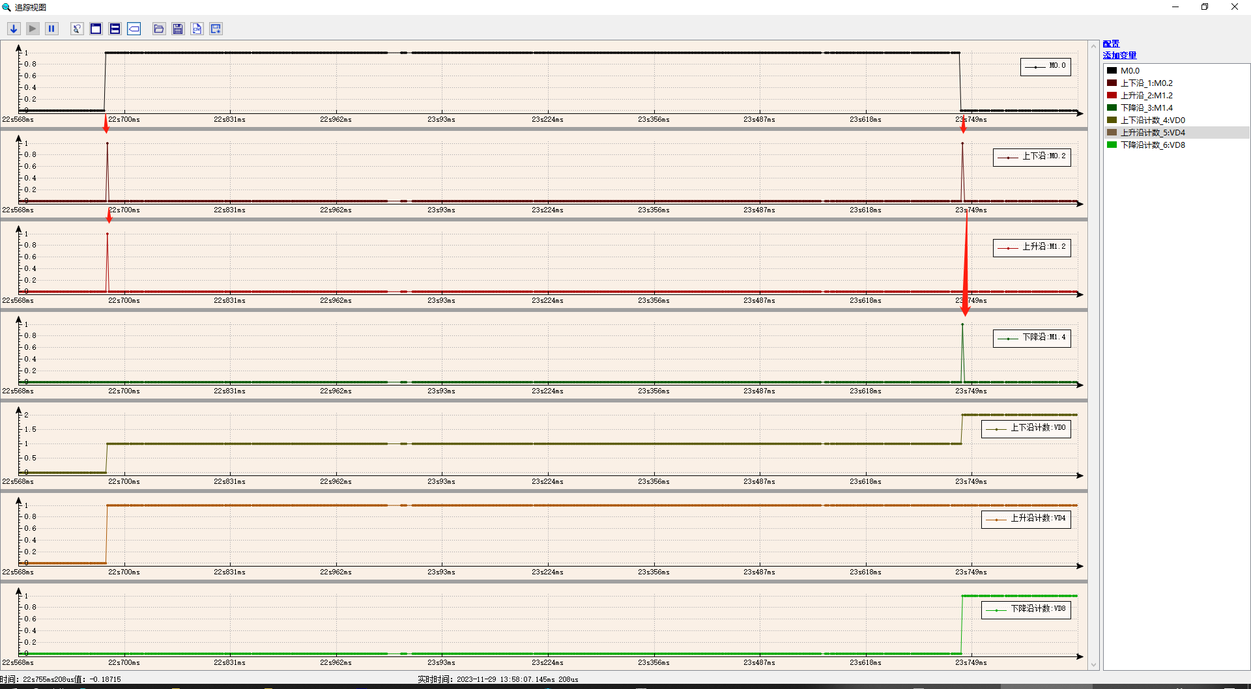
Task: Select 上升沿_2:M1.2 in variable list
Action: tap(1176, 95)
